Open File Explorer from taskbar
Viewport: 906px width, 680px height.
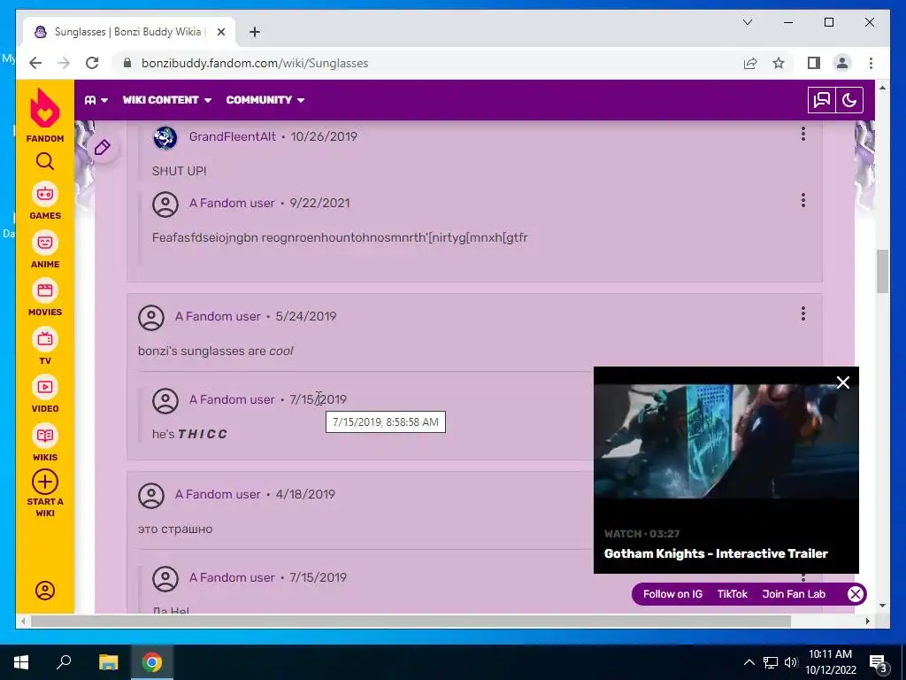click(x=108, y=662)
